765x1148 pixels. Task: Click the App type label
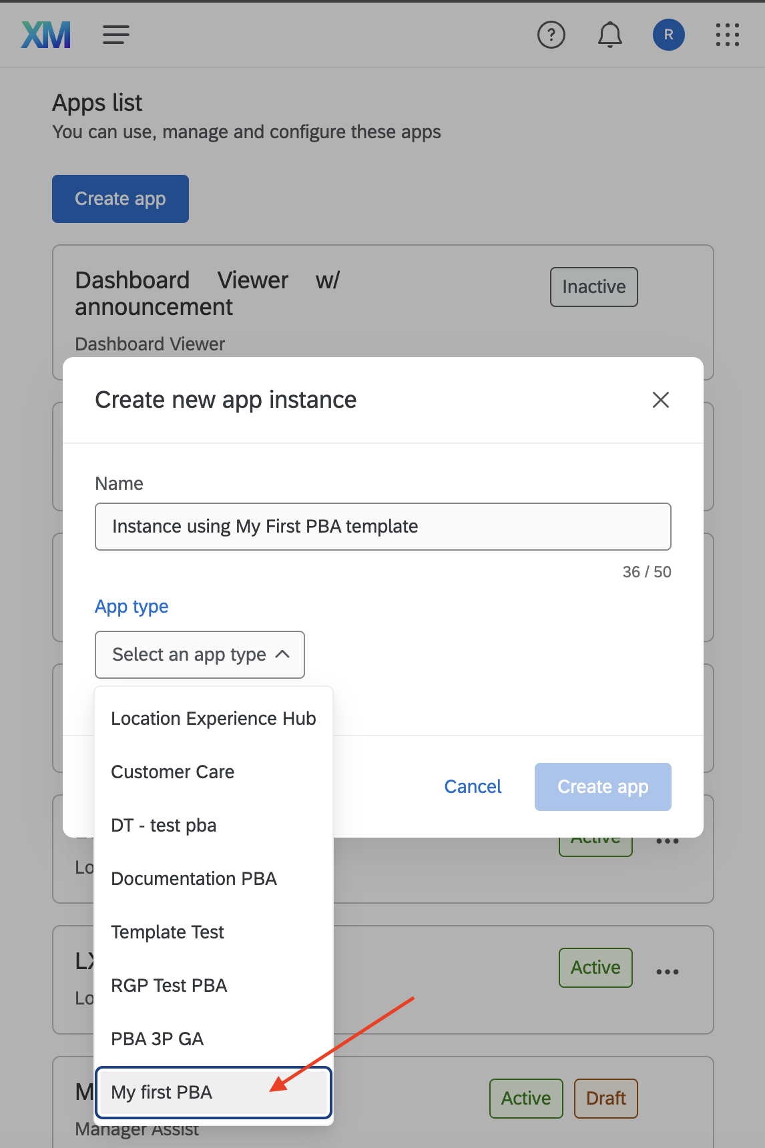pyautogui.click(x=132, y=607)
